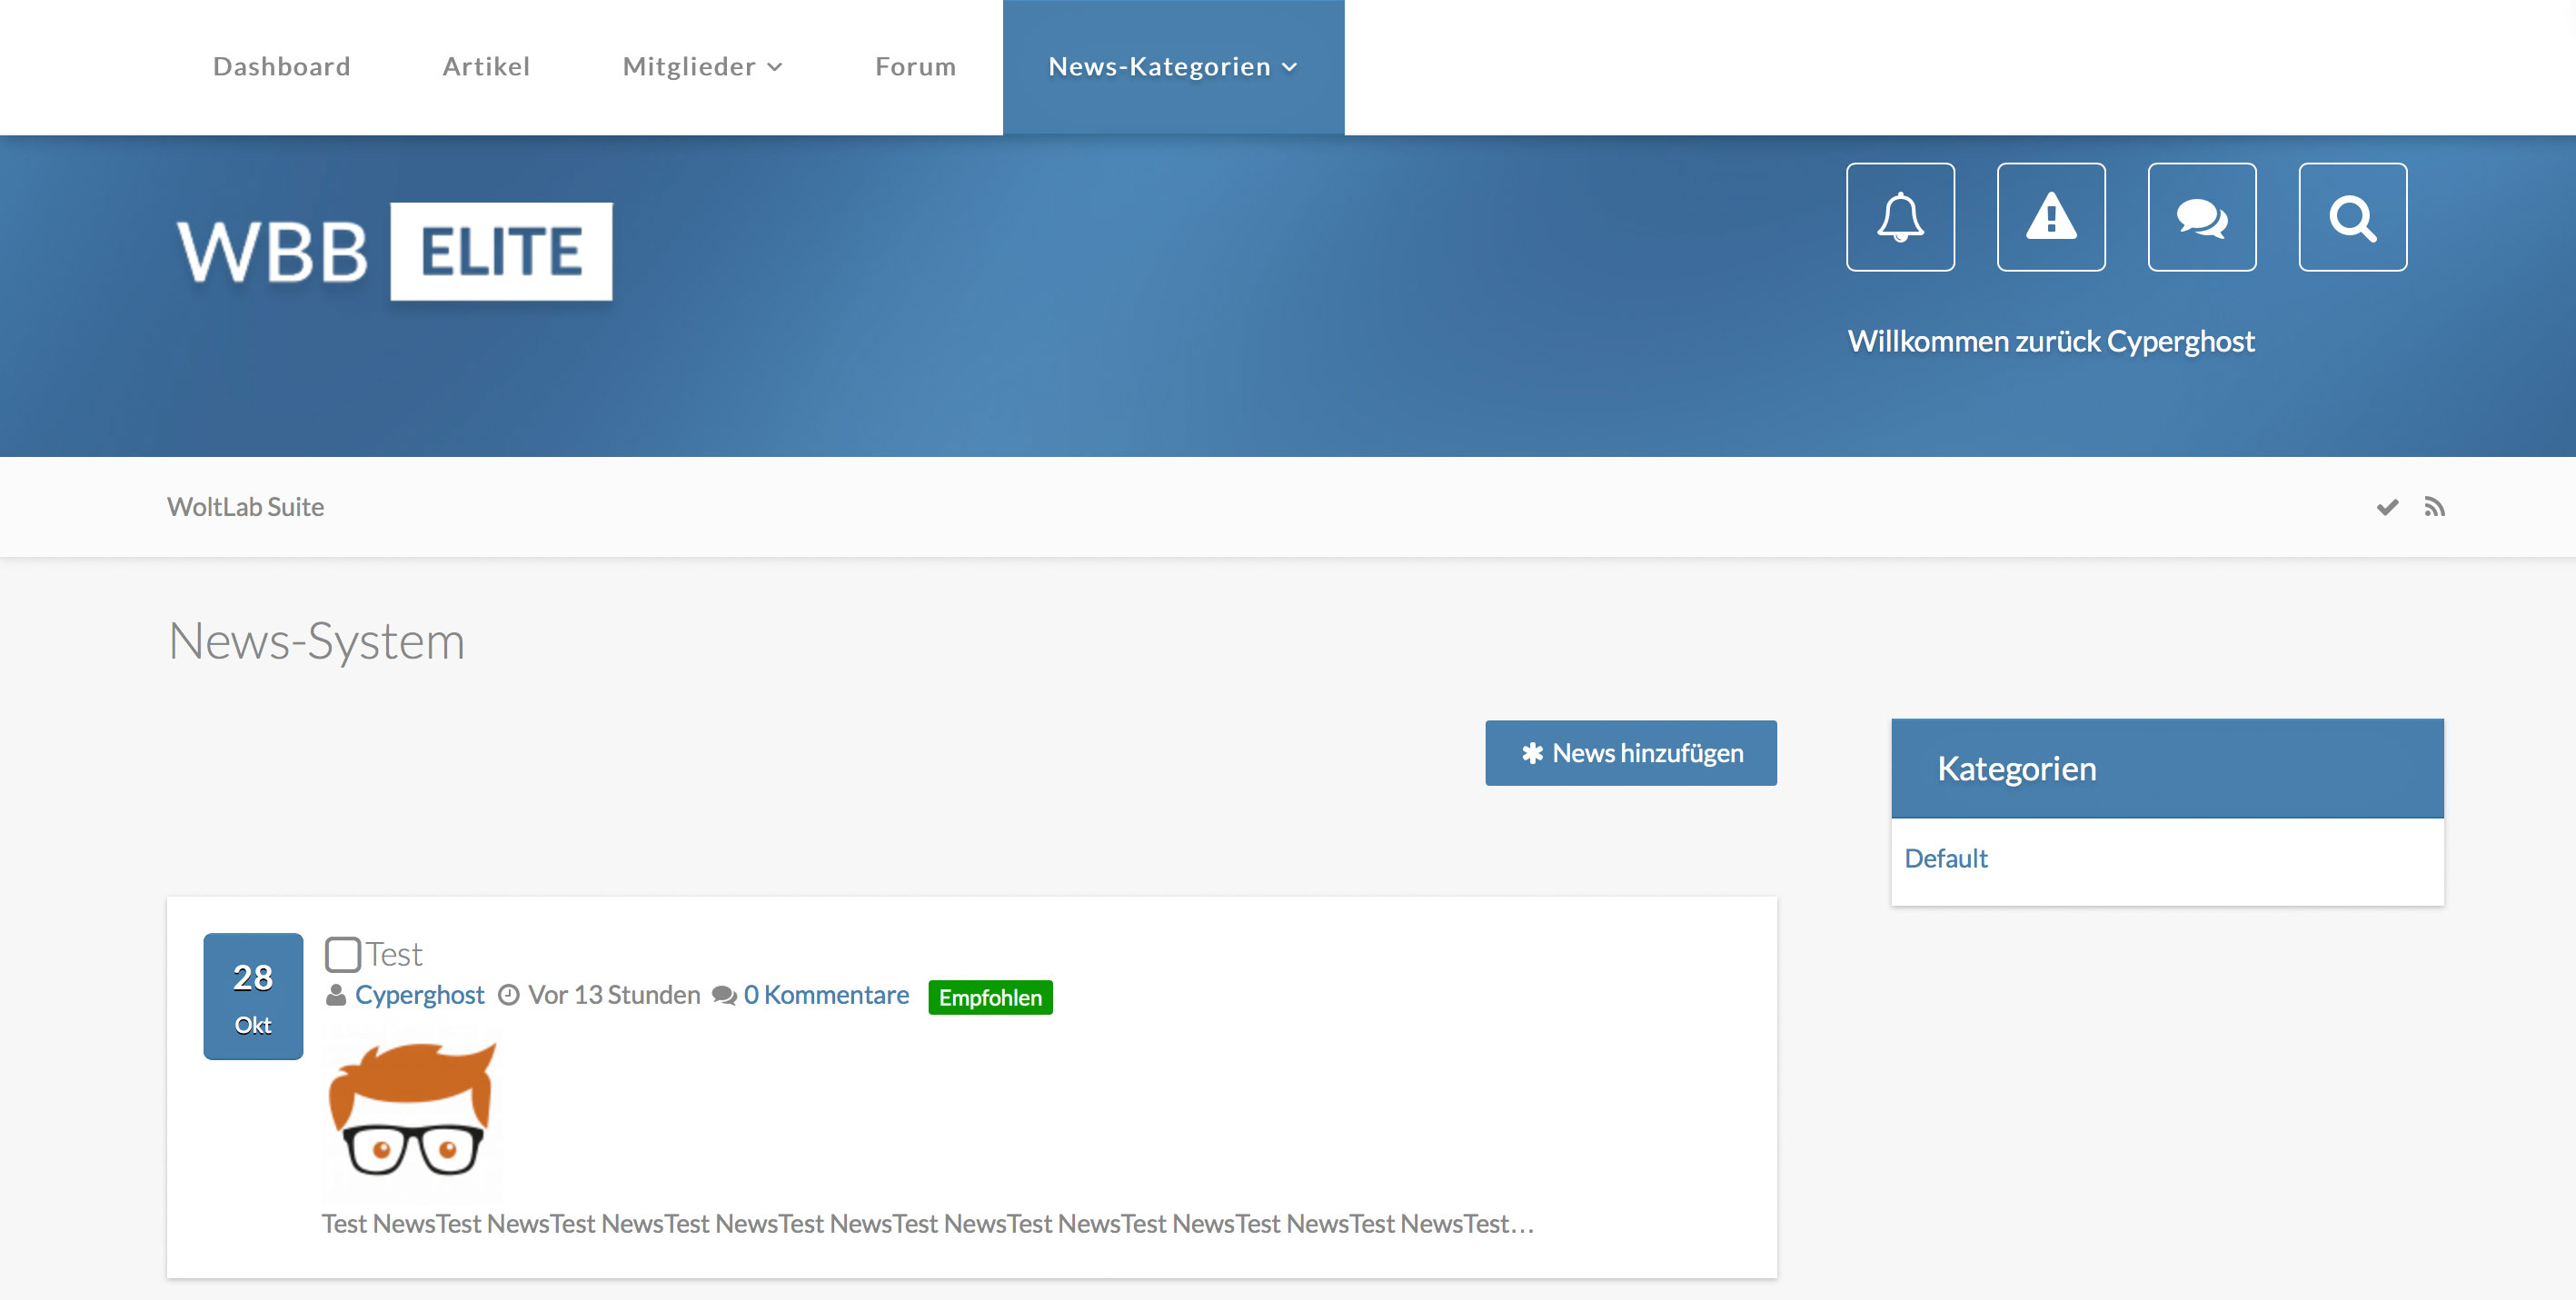2576x1300 pixels.
Task: Open the Dashboard menu item
Action: [281, 67]
